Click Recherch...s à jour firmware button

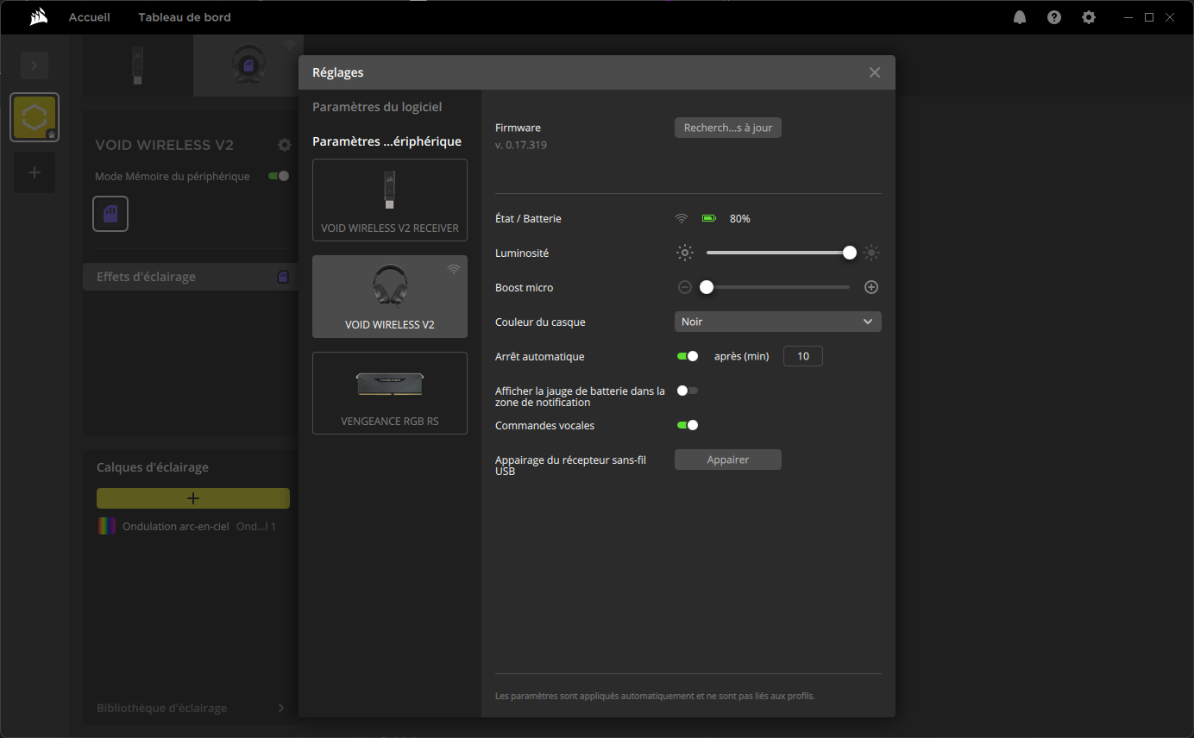[728, 128]
